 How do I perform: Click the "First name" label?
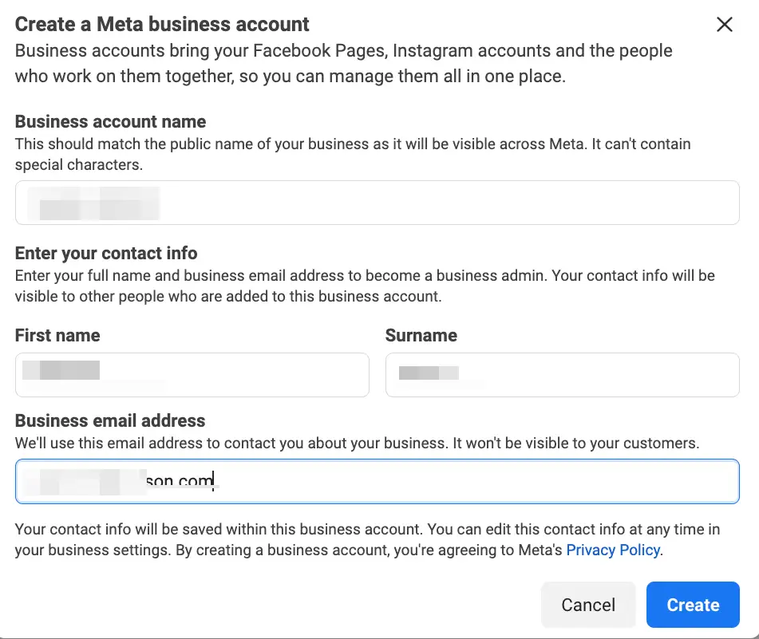coord(57,335)
